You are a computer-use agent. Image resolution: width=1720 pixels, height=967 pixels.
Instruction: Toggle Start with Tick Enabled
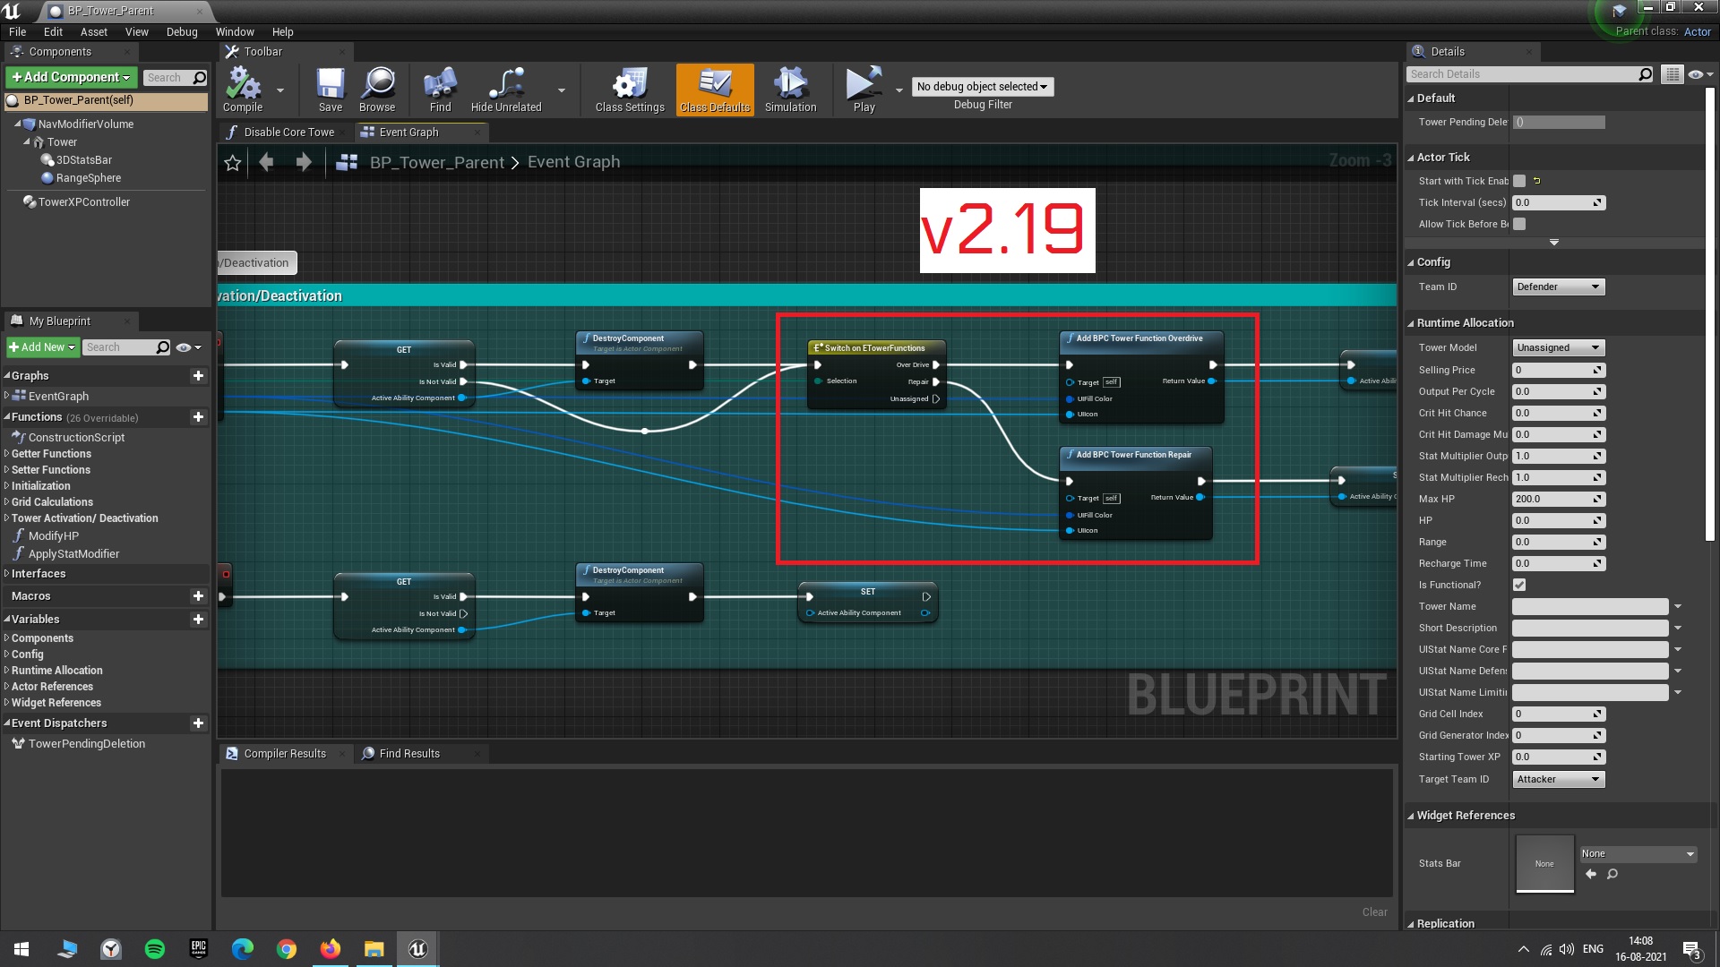point(1519,180)
